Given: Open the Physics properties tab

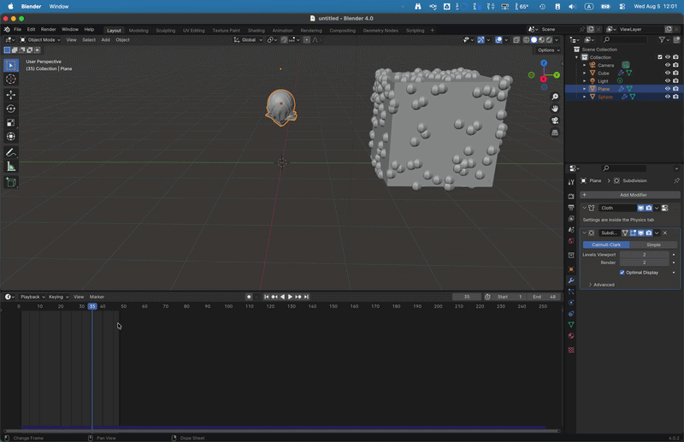Looking at the screenshot, I should click(571, 303).
